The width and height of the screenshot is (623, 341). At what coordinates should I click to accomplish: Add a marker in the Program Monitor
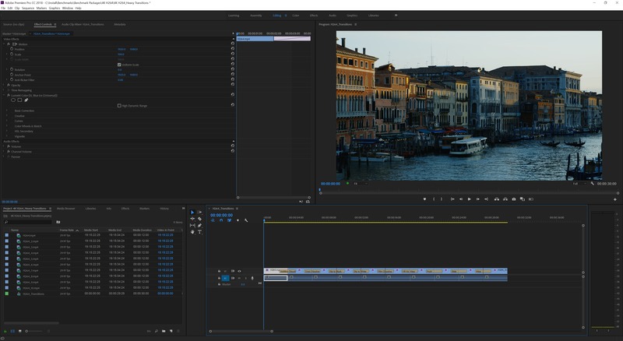(424, 199)
